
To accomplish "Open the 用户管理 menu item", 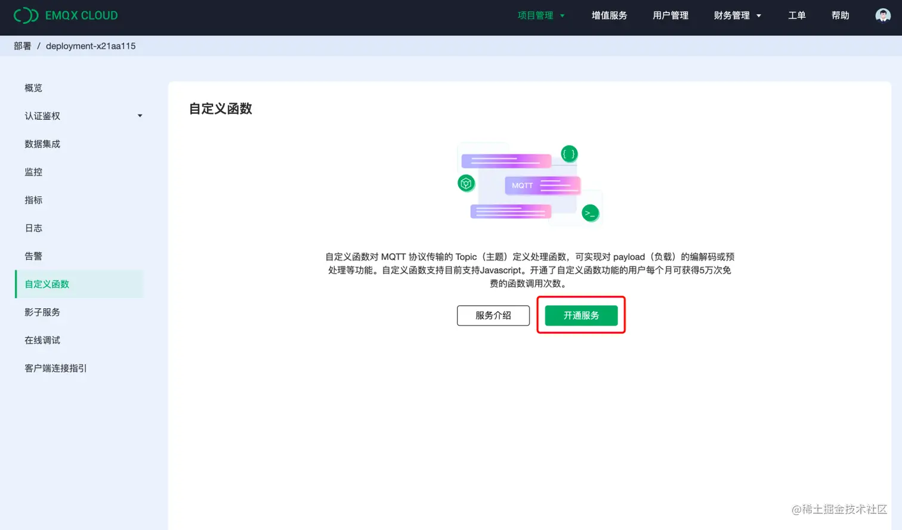I will coord(670,16).
